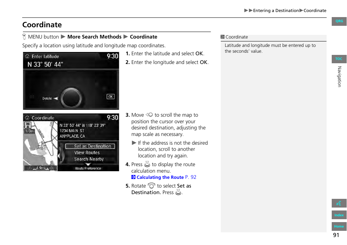Click the voice command index icon
This screenshot has width=347, height=245.
pyautogui.click(x=339, y=203)
